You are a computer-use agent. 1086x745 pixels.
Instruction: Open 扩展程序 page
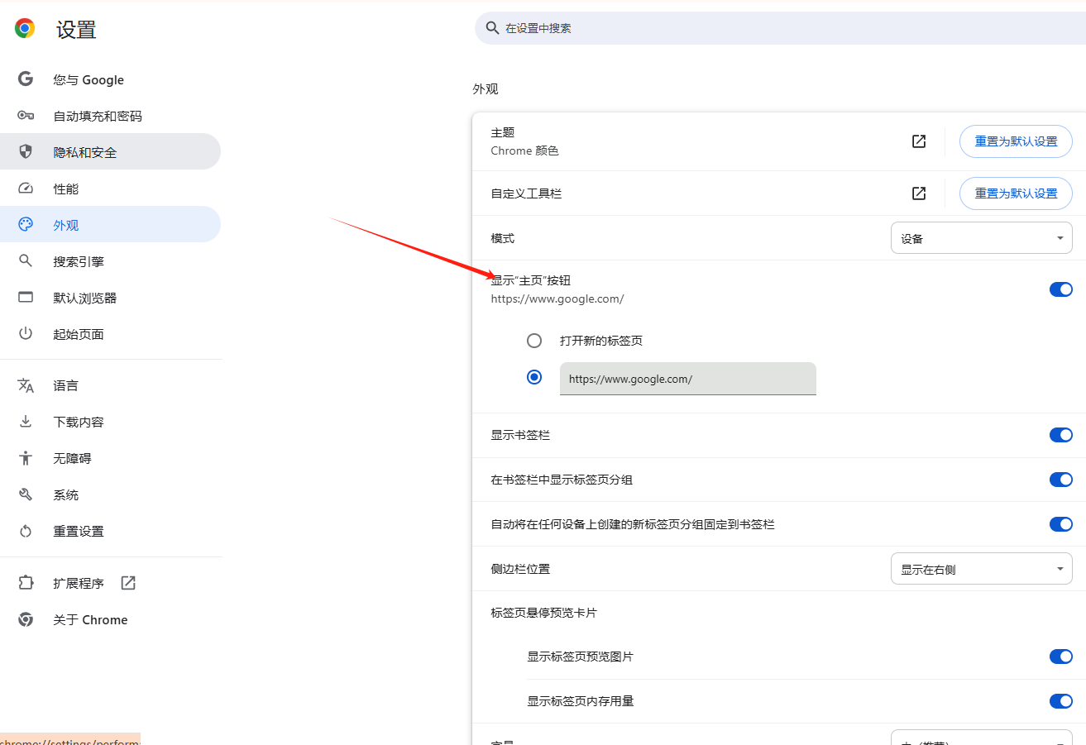pos(110,583)
